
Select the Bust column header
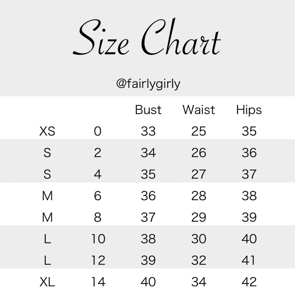(148, 110)
